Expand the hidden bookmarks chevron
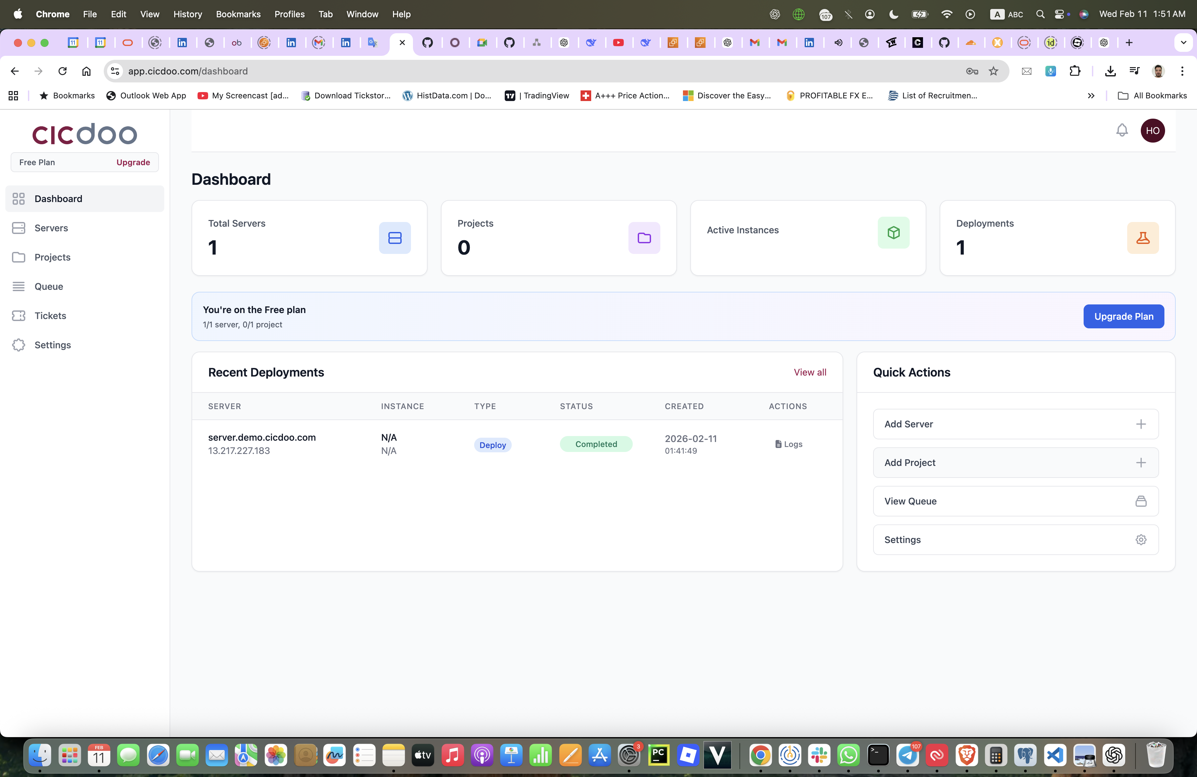The height and width of the screenshot is (777, 1197). pos(1091,95)
